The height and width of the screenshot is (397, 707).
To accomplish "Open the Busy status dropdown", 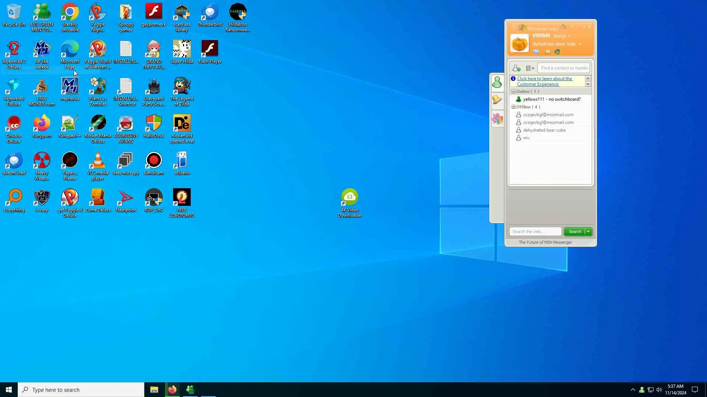I will [569, 36].
